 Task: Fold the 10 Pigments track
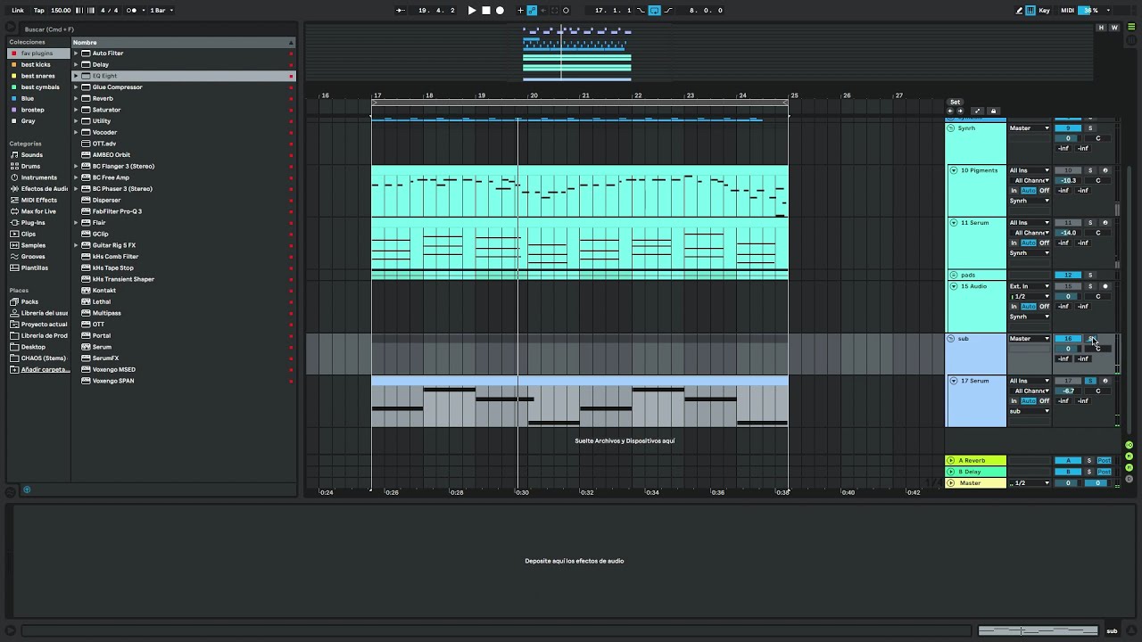click(953, 170)
